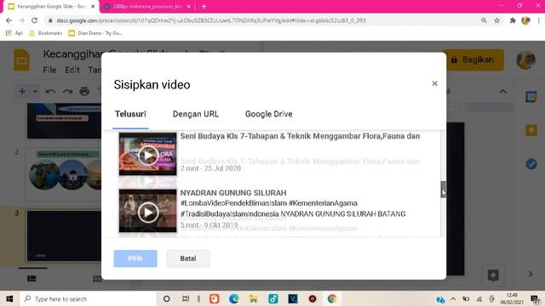Open the new slide layout dropdown arrow

(35, 92)
